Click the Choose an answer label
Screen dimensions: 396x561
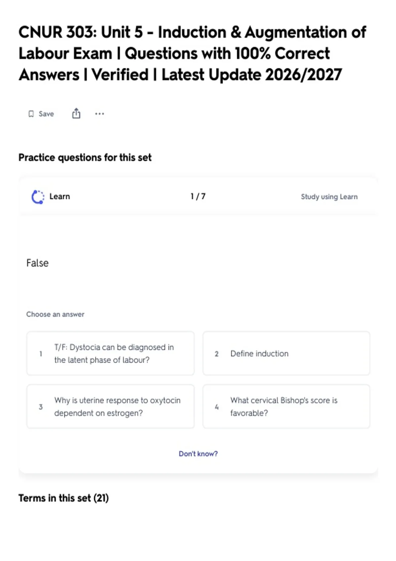55,314
